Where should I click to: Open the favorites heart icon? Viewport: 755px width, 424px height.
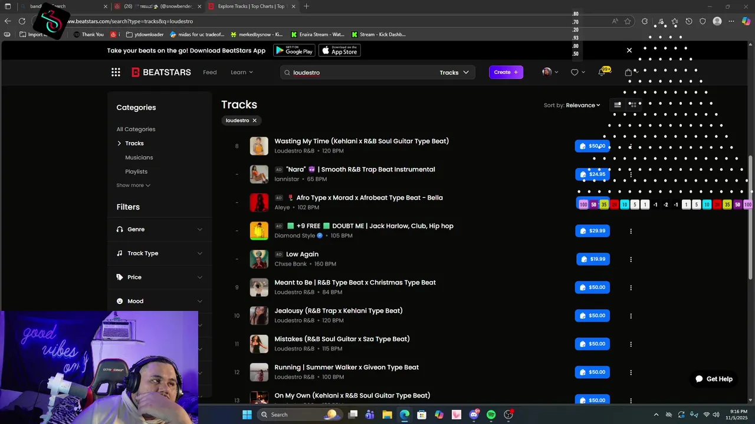click(575, 72)
